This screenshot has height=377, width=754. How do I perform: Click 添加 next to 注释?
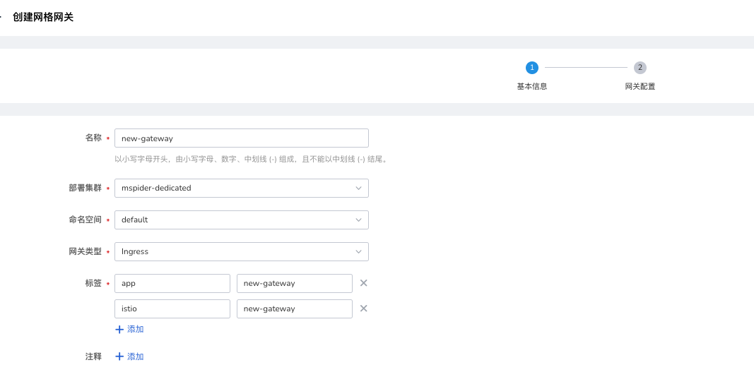(129, 357)
